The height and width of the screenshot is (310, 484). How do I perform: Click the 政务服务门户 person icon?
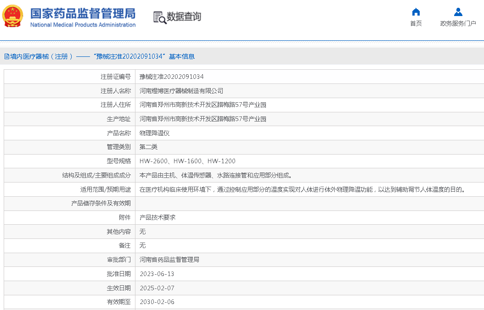458,12
